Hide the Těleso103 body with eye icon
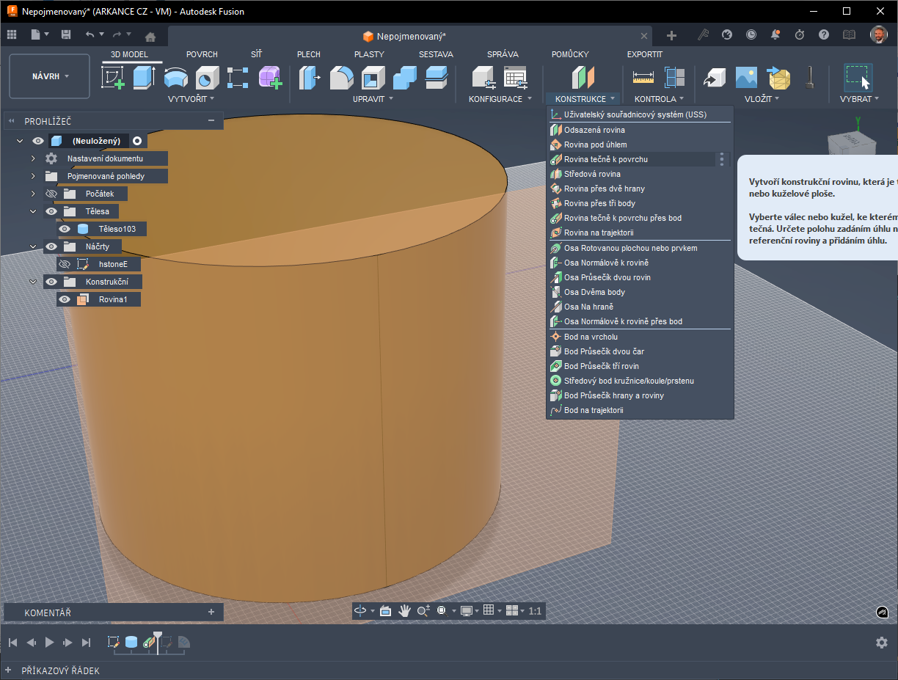This screenshot has height=680, width=898. click(x=65, y=229)
